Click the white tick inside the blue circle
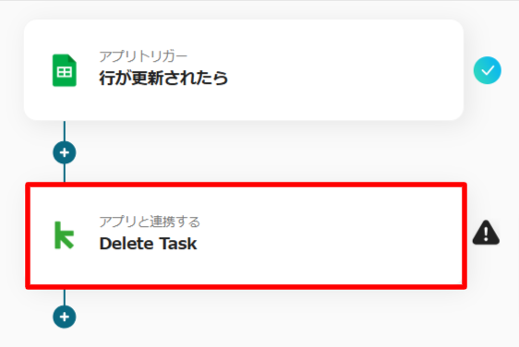 click(488, 70)
